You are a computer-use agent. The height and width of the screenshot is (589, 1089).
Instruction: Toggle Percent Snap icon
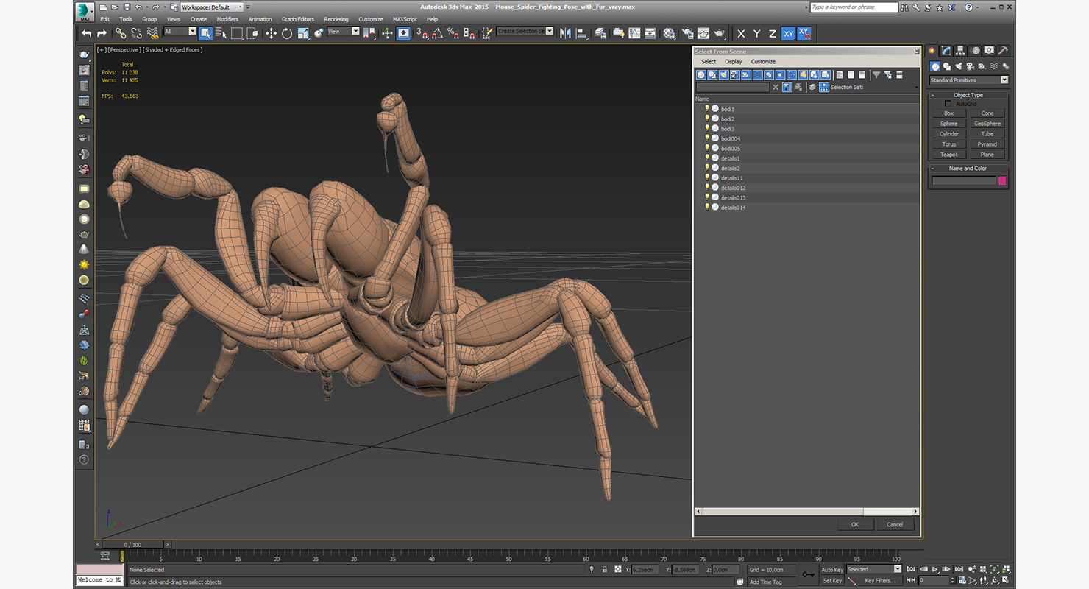click(453, 33)
